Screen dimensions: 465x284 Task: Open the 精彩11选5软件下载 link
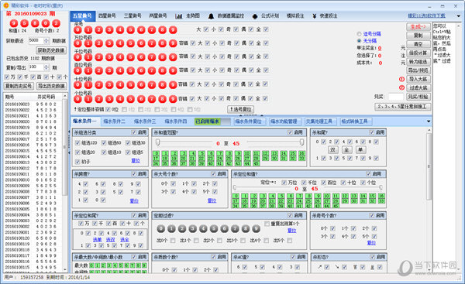tap(426, 15)
